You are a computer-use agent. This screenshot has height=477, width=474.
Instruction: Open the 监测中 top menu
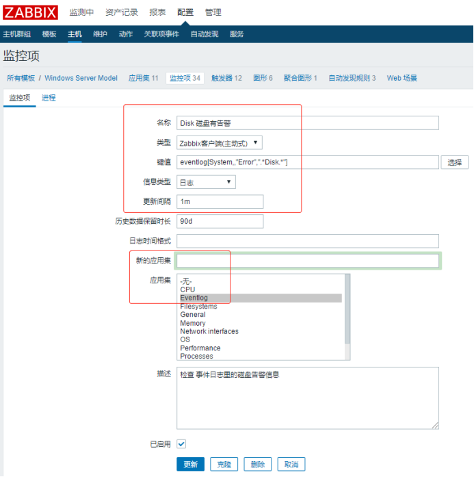81,12
